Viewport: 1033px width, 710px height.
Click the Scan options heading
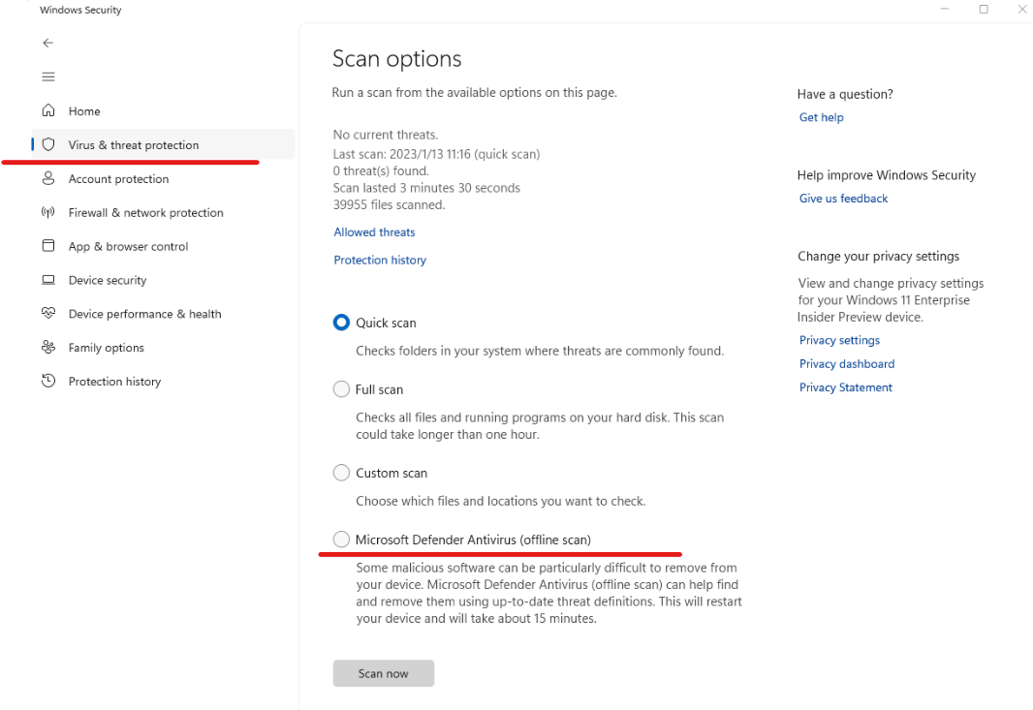tap(396, 59)
